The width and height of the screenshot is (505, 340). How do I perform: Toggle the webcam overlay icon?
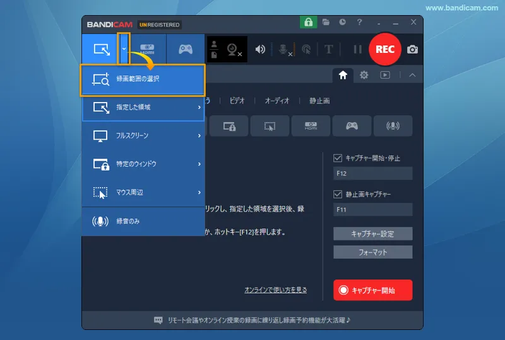click(x=234, y=50)
